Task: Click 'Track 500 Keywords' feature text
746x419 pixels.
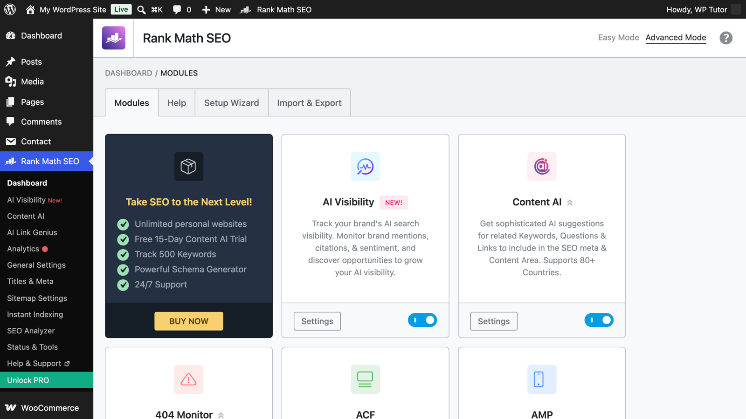Action: pos(175,254)
